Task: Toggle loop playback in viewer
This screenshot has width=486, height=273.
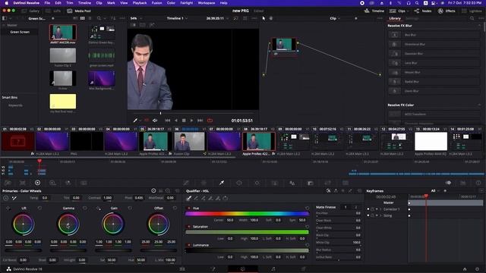Action: tap(210, 121)
